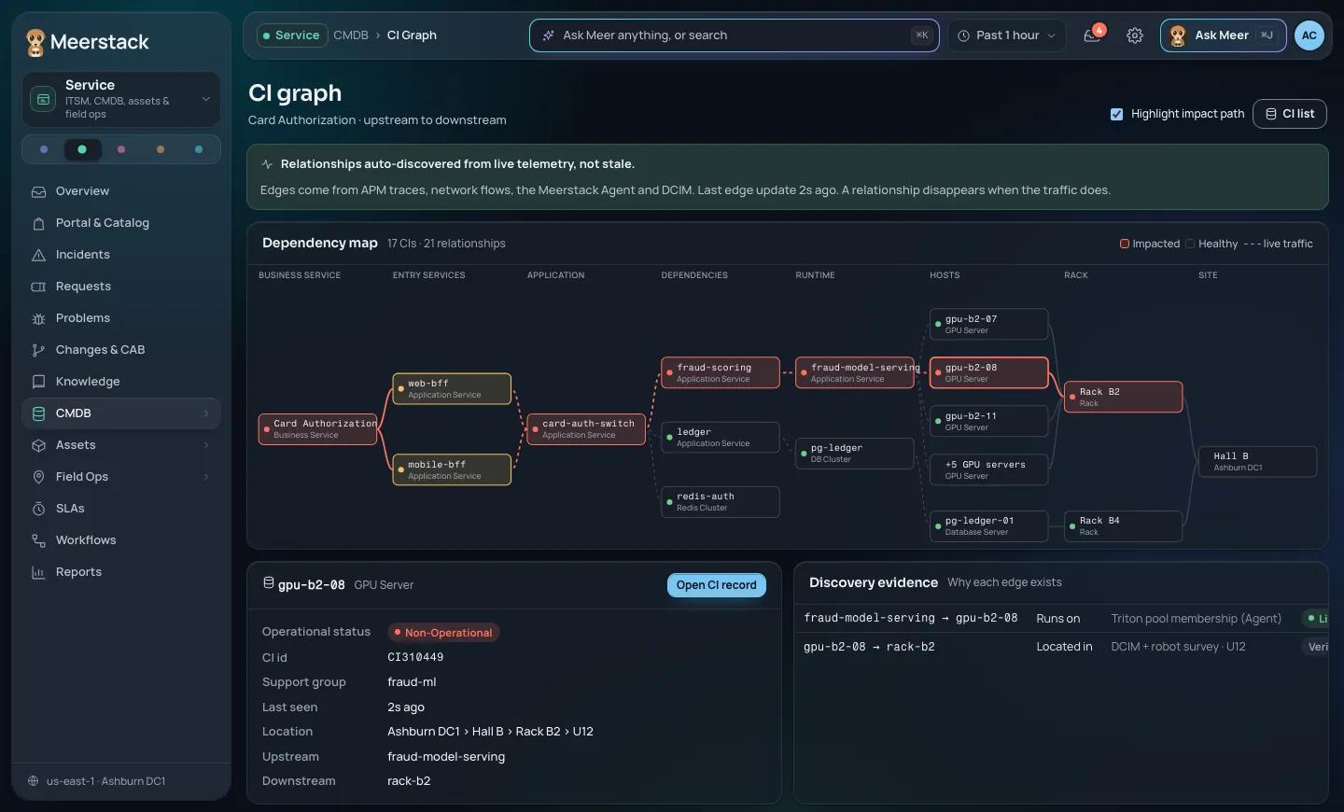Click the SLAs stopwatch icon

(x=38, y=509)
